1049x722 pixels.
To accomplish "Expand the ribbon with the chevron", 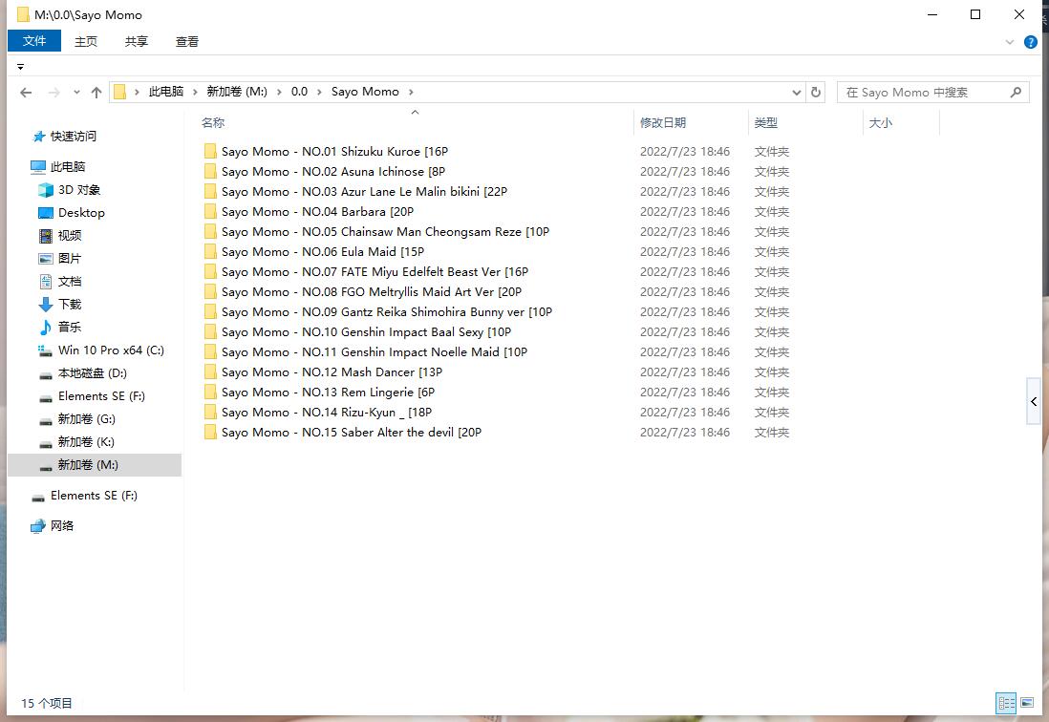I will [x=1010, y=42].
